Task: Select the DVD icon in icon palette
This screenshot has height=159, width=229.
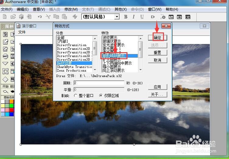Action: 12,71
